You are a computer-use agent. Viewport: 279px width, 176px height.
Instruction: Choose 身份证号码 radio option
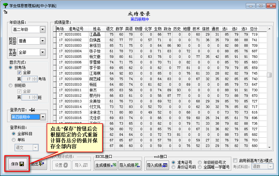pos(173,167)
